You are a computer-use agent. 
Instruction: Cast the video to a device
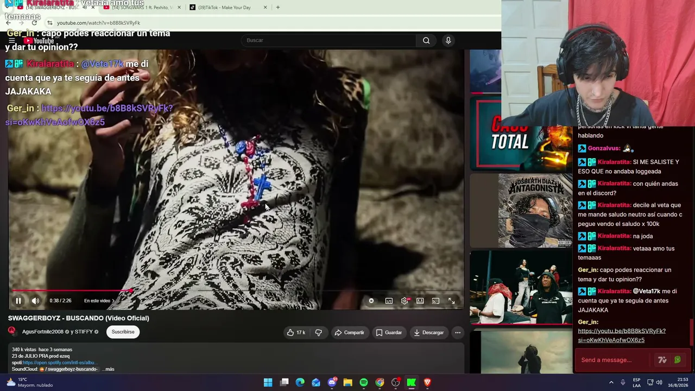click(x=435, y=301)
